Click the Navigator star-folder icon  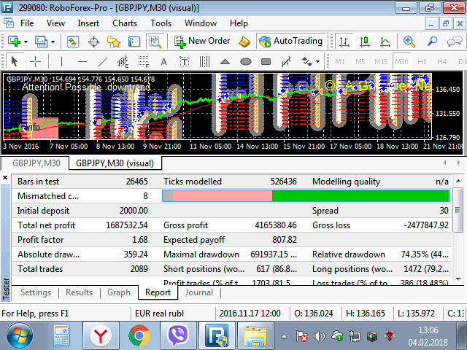click(113, 42)
